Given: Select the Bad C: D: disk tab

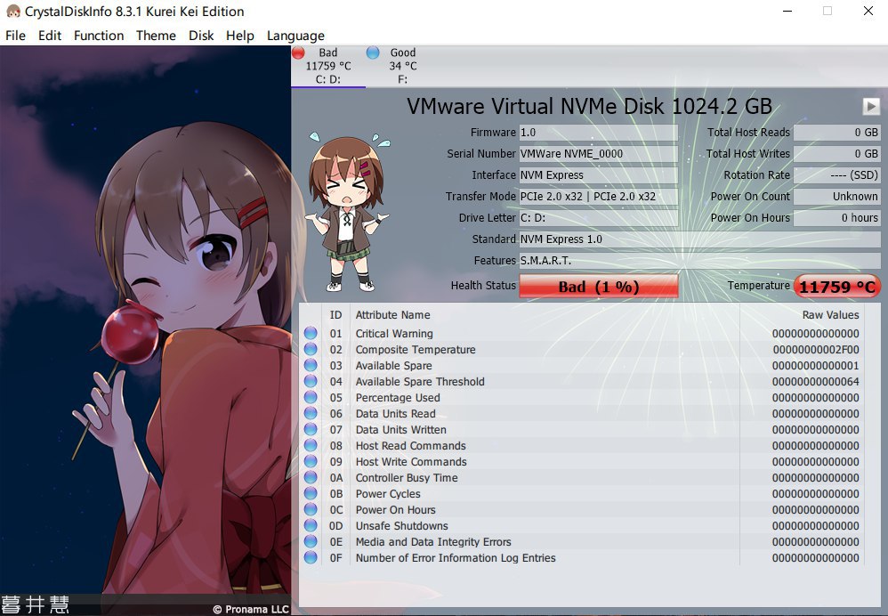Looking at the screenshot, I should (328, 66).
